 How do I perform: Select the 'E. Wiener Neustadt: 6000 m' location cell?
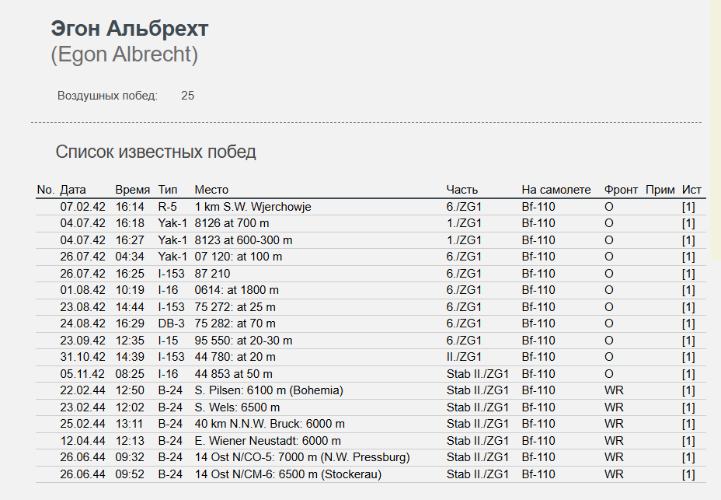(x=267, y=441)
